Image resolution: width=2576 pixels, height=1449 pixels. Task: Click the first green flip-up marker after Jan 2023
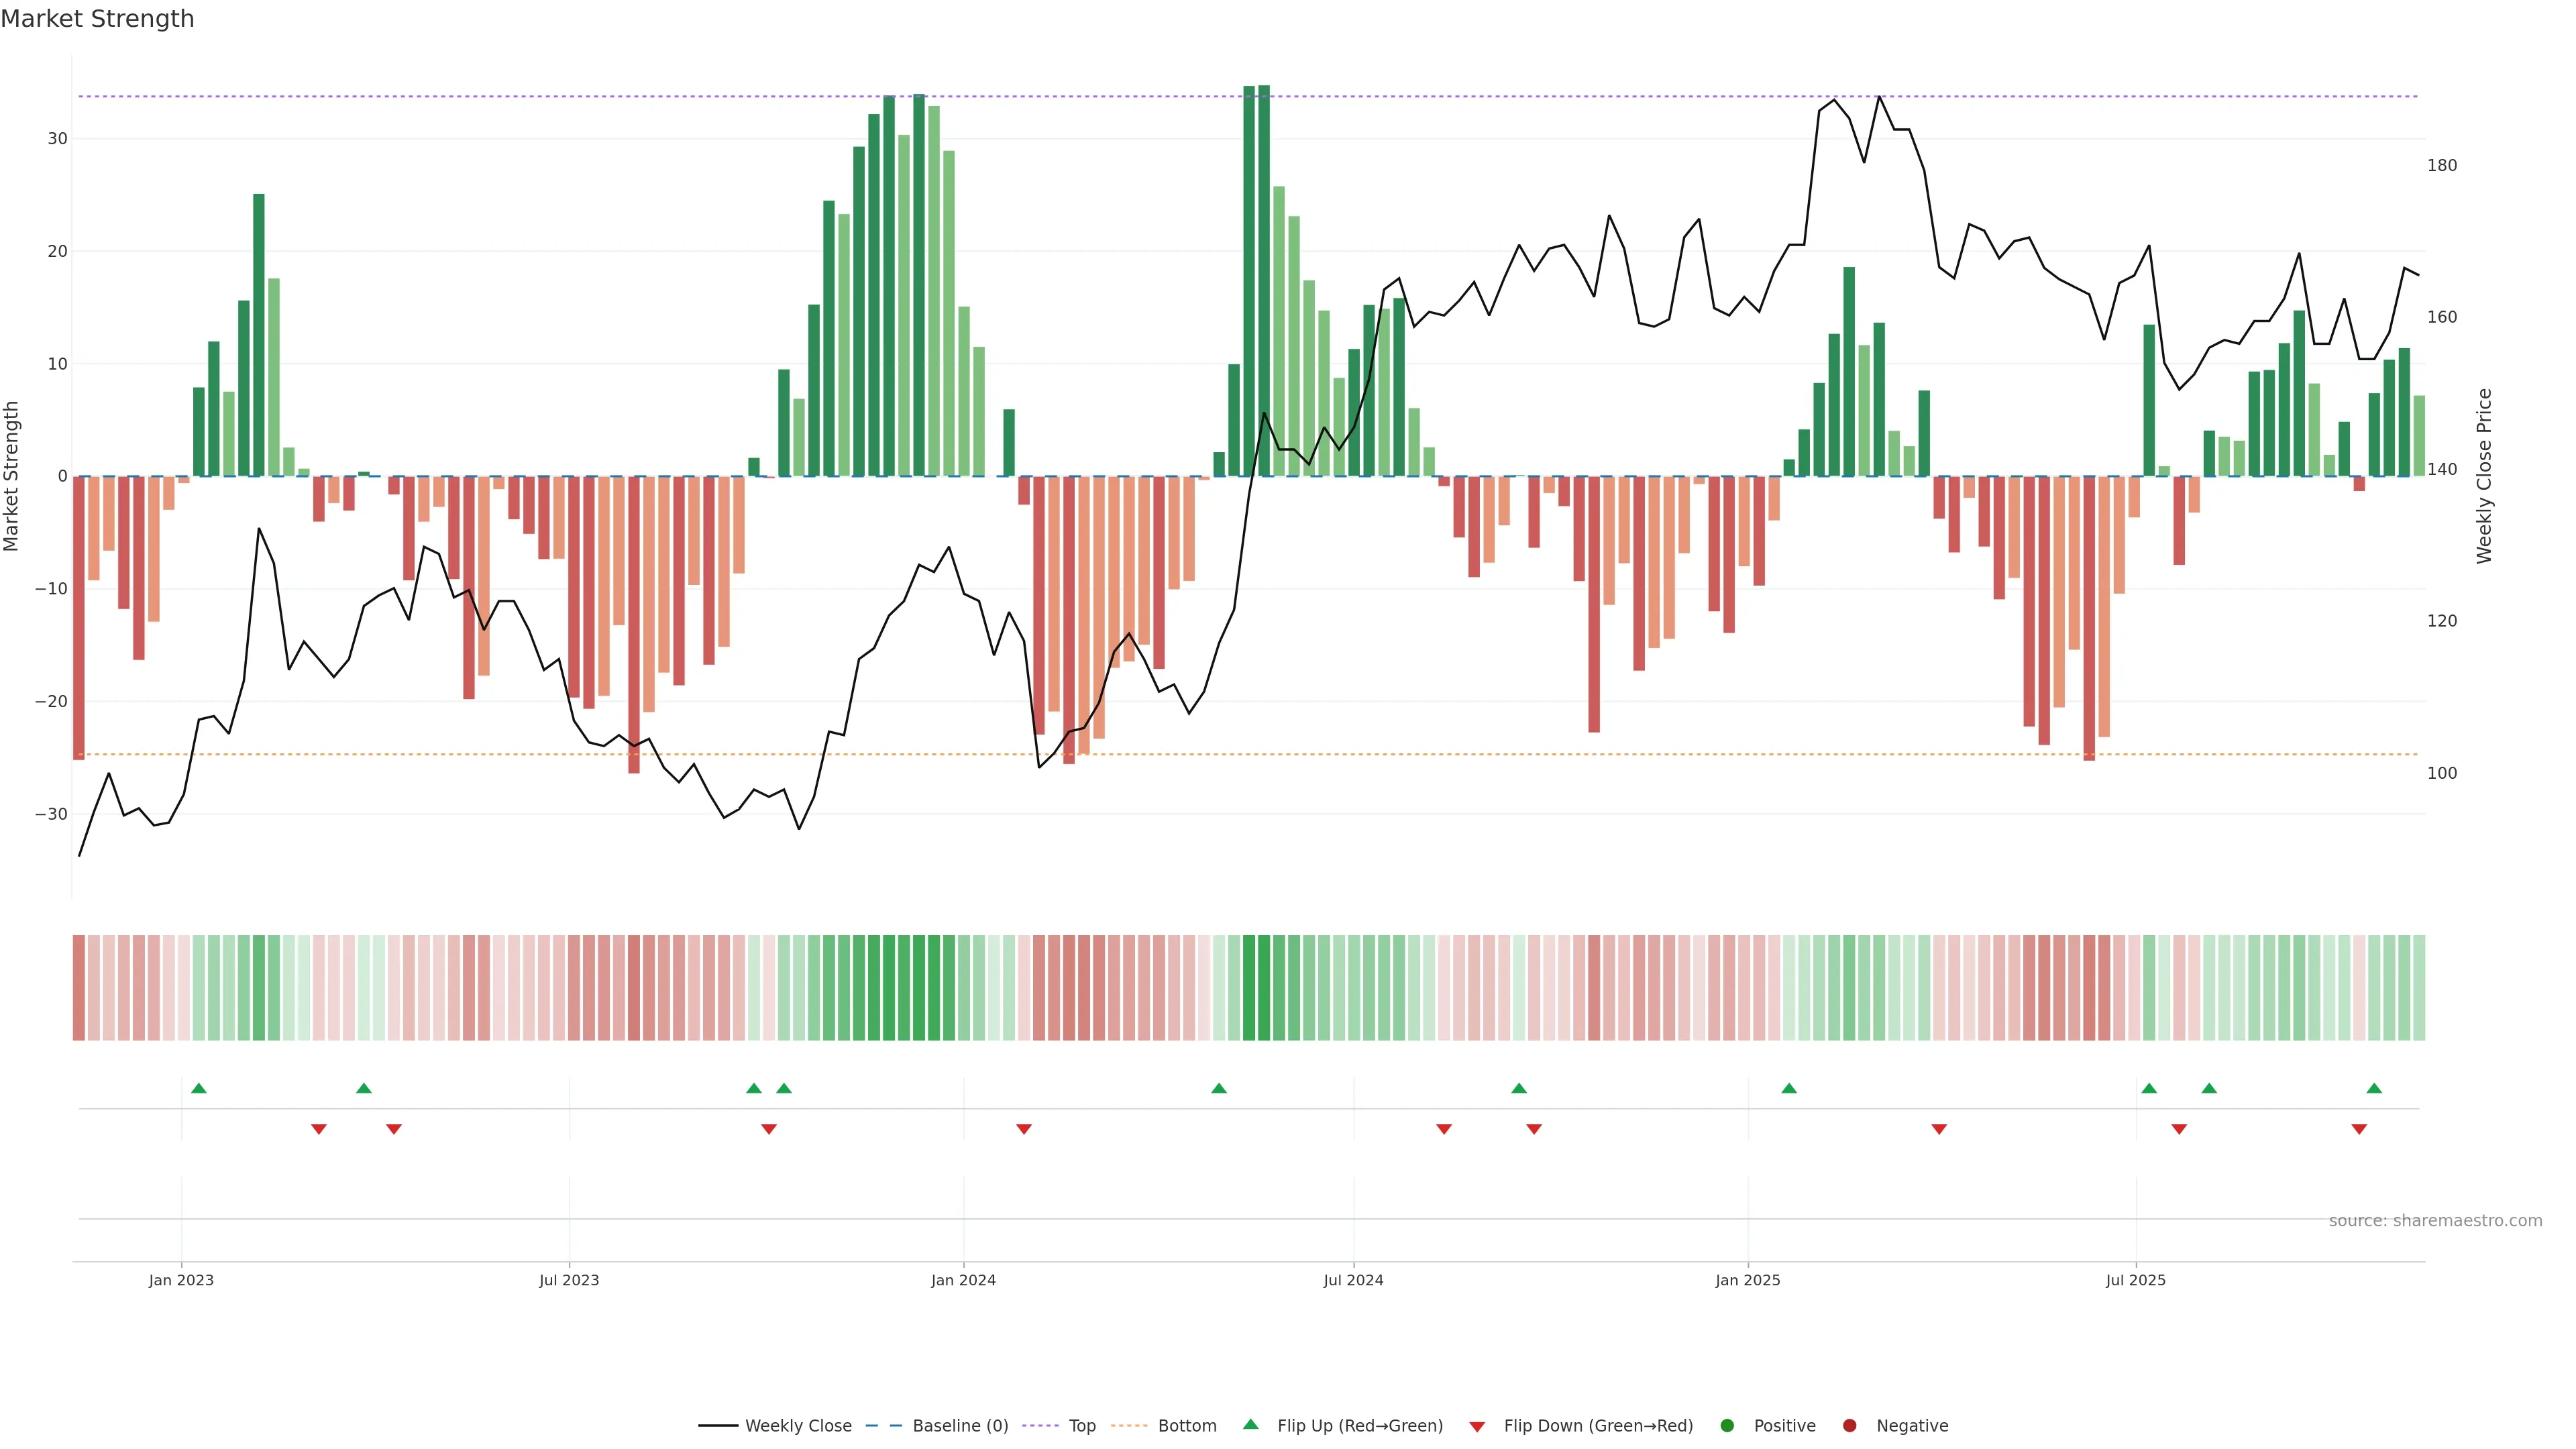tap(199, 1088)
